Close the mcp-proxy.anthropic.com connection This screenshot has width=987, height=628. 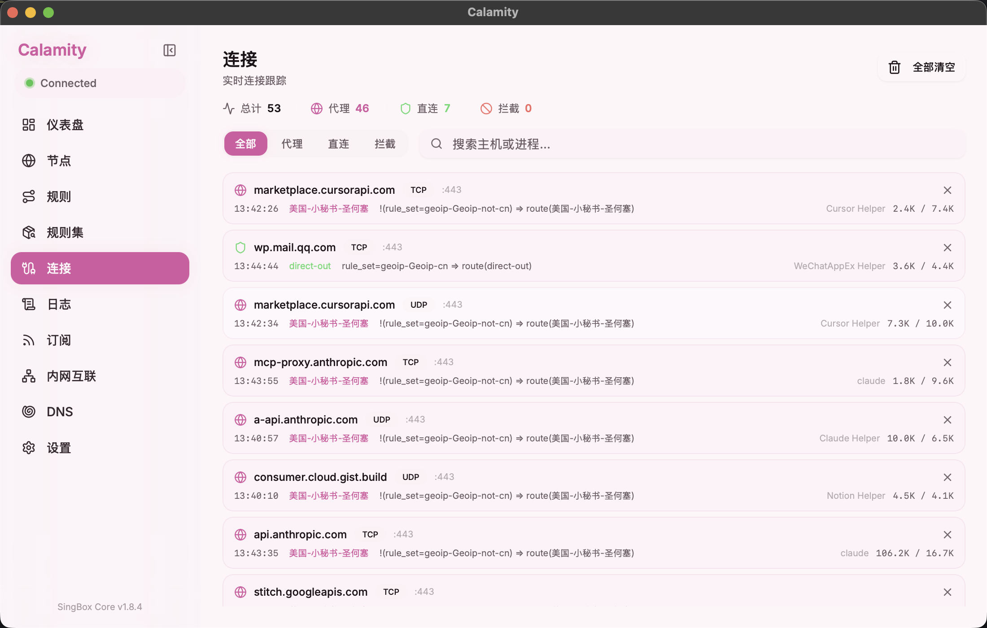(947, 362)
